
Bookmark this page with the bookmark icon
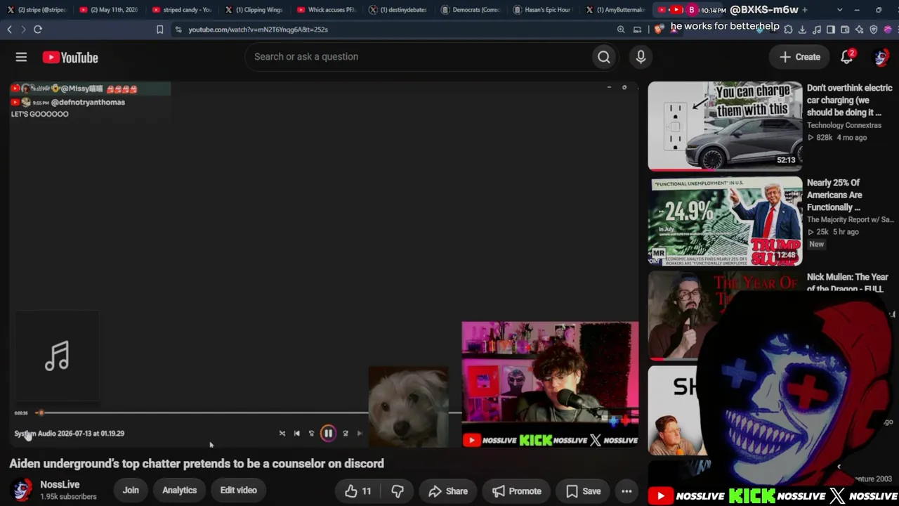159,30
